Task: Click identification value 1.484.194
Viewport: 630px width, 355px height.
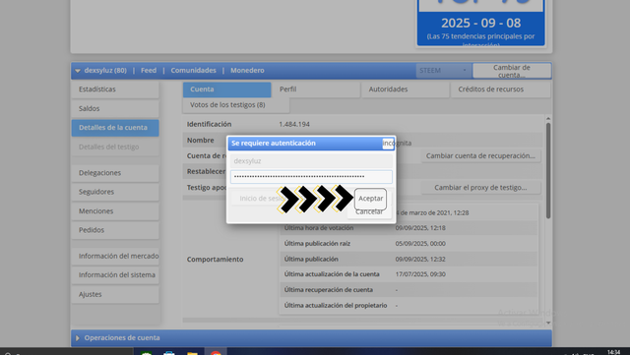Action: 294,125
